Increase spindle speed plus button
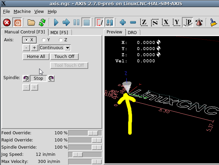The width and height of the screenshot is (219, 165). point(34,87)
